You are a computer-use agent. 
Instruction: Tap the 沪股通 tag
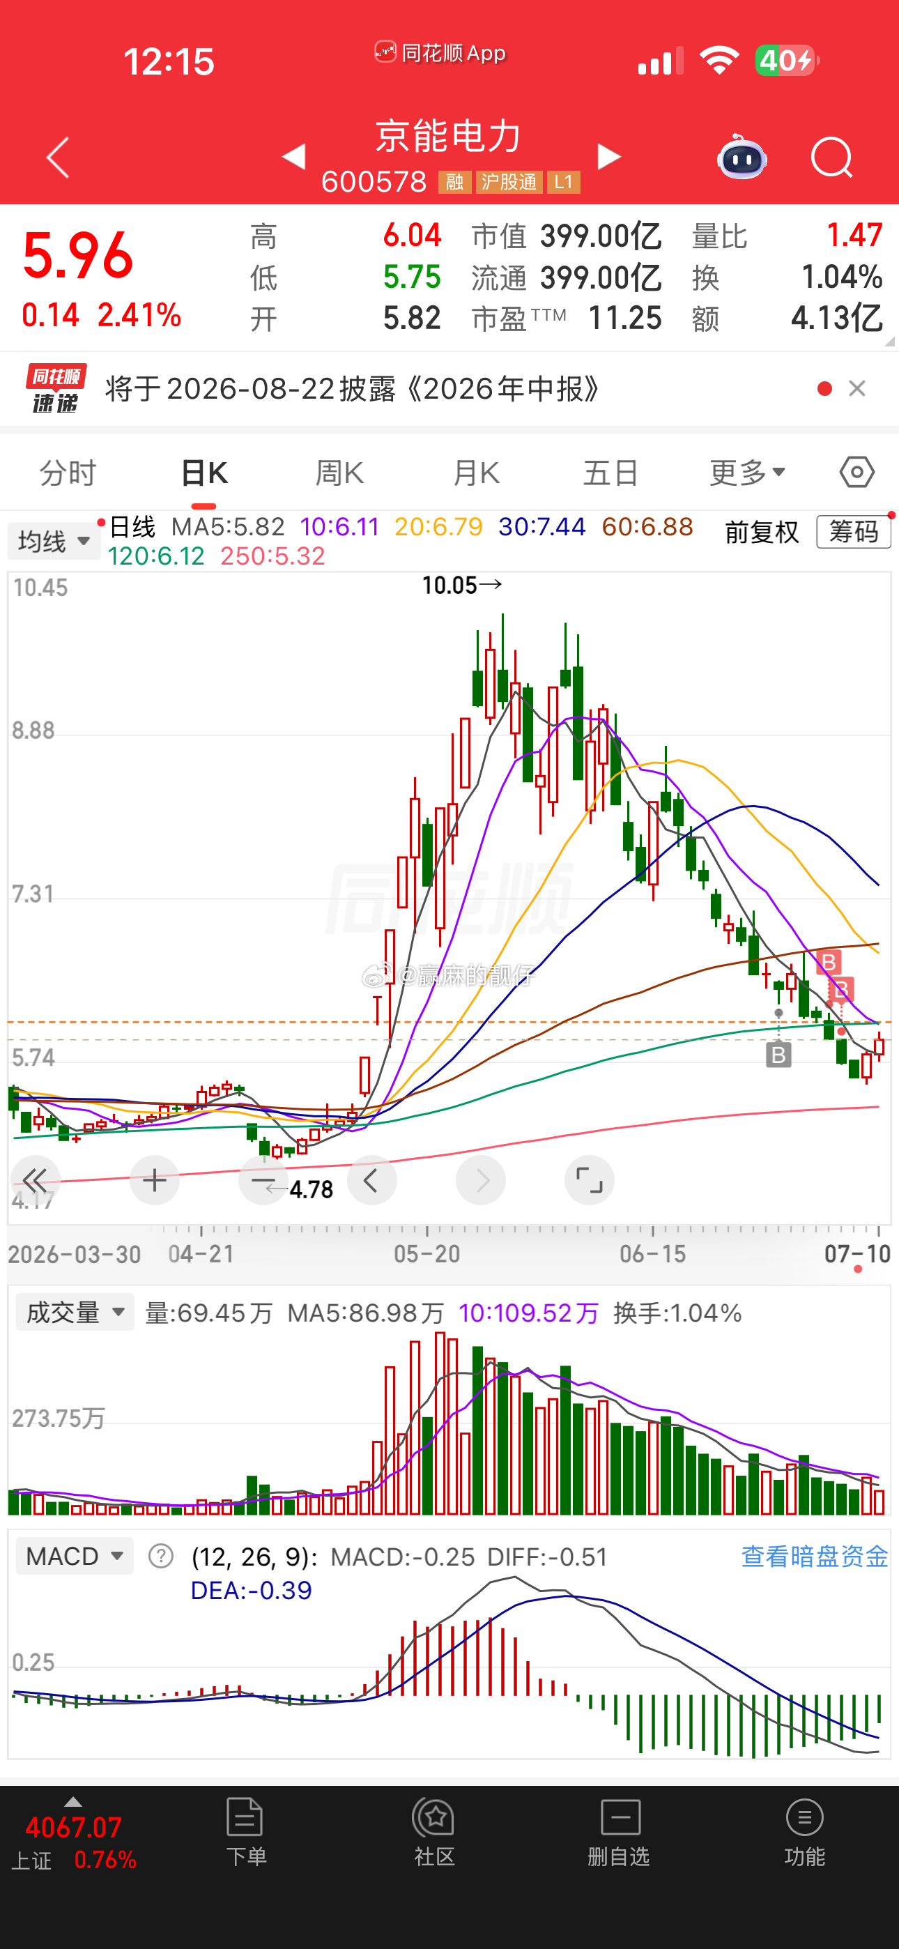(509, 183)
